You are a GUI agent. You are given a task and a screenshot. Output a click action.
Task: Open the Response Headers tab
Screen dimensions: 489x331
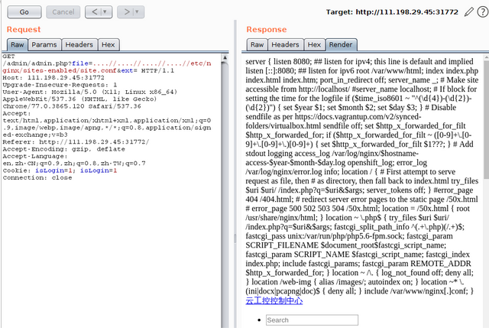tap(285, 44)
